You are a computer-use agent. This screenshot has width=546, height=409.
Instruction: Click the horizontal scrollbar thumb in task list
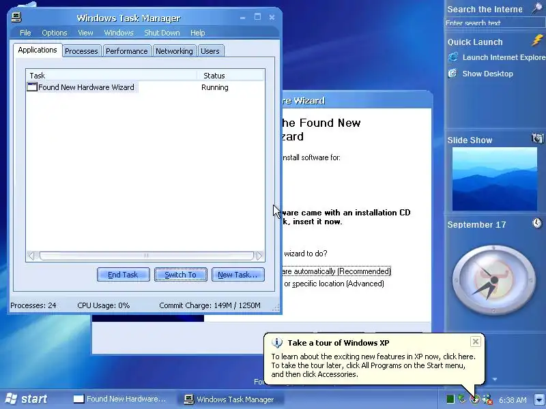point(146,256)
